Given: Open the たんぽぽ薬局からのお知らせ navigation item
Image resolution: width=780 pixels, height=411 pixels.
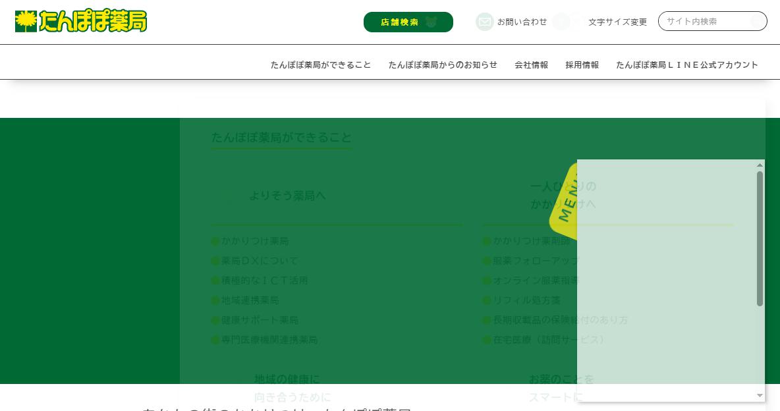Looking at the screenshot, I should point(443,65).
